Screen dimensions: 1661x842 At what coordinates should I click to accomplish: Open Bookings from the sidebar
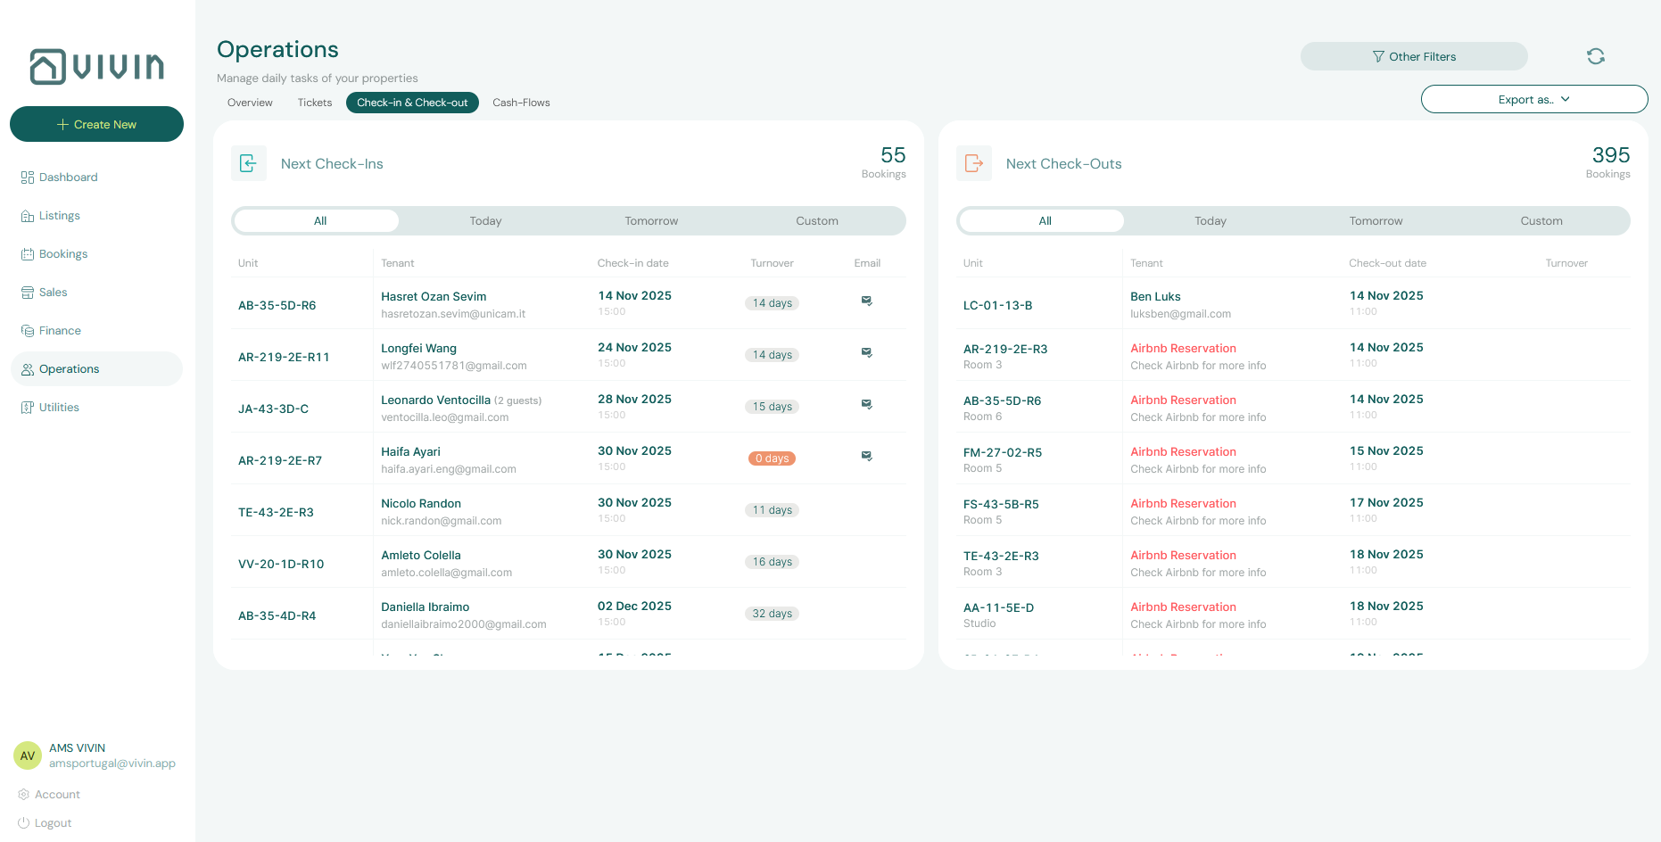(28, 253)
